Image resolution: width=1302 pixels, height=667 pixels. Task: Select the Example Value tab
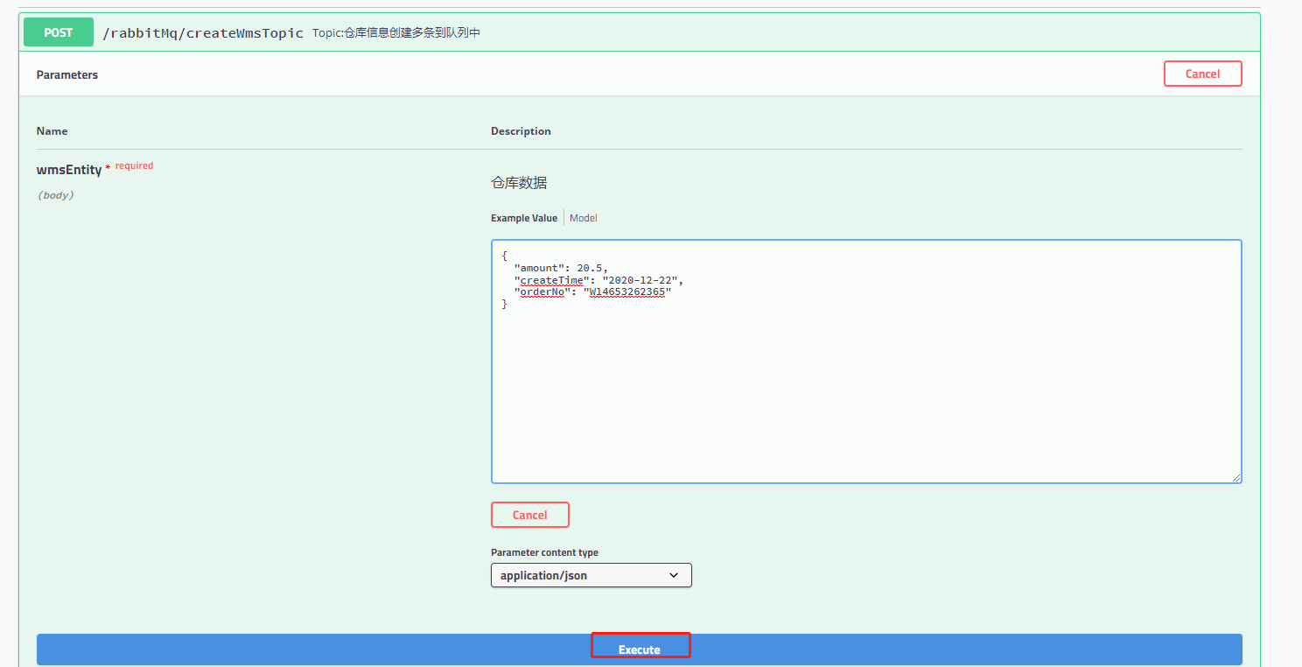[524, 218]
